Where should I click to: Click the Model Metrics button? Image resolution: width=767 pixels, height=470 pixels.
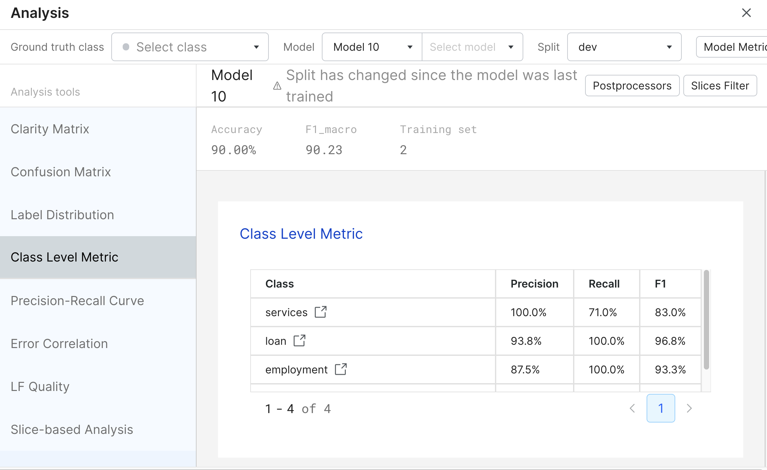click(x=732, y=47)
